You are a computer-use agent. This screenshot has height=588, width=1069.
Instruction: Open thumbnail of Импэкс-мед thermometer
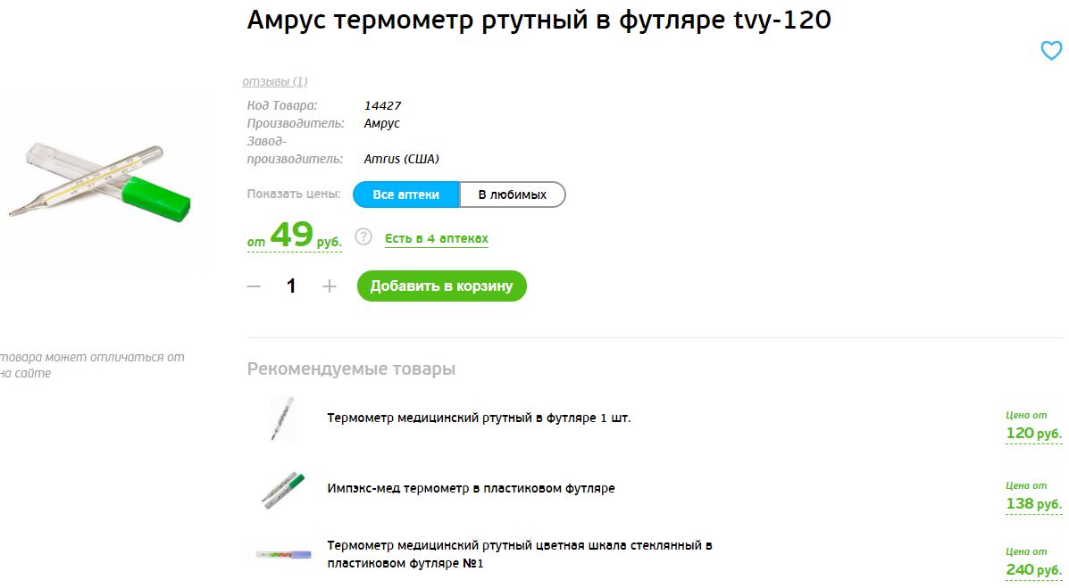[284, 490]
